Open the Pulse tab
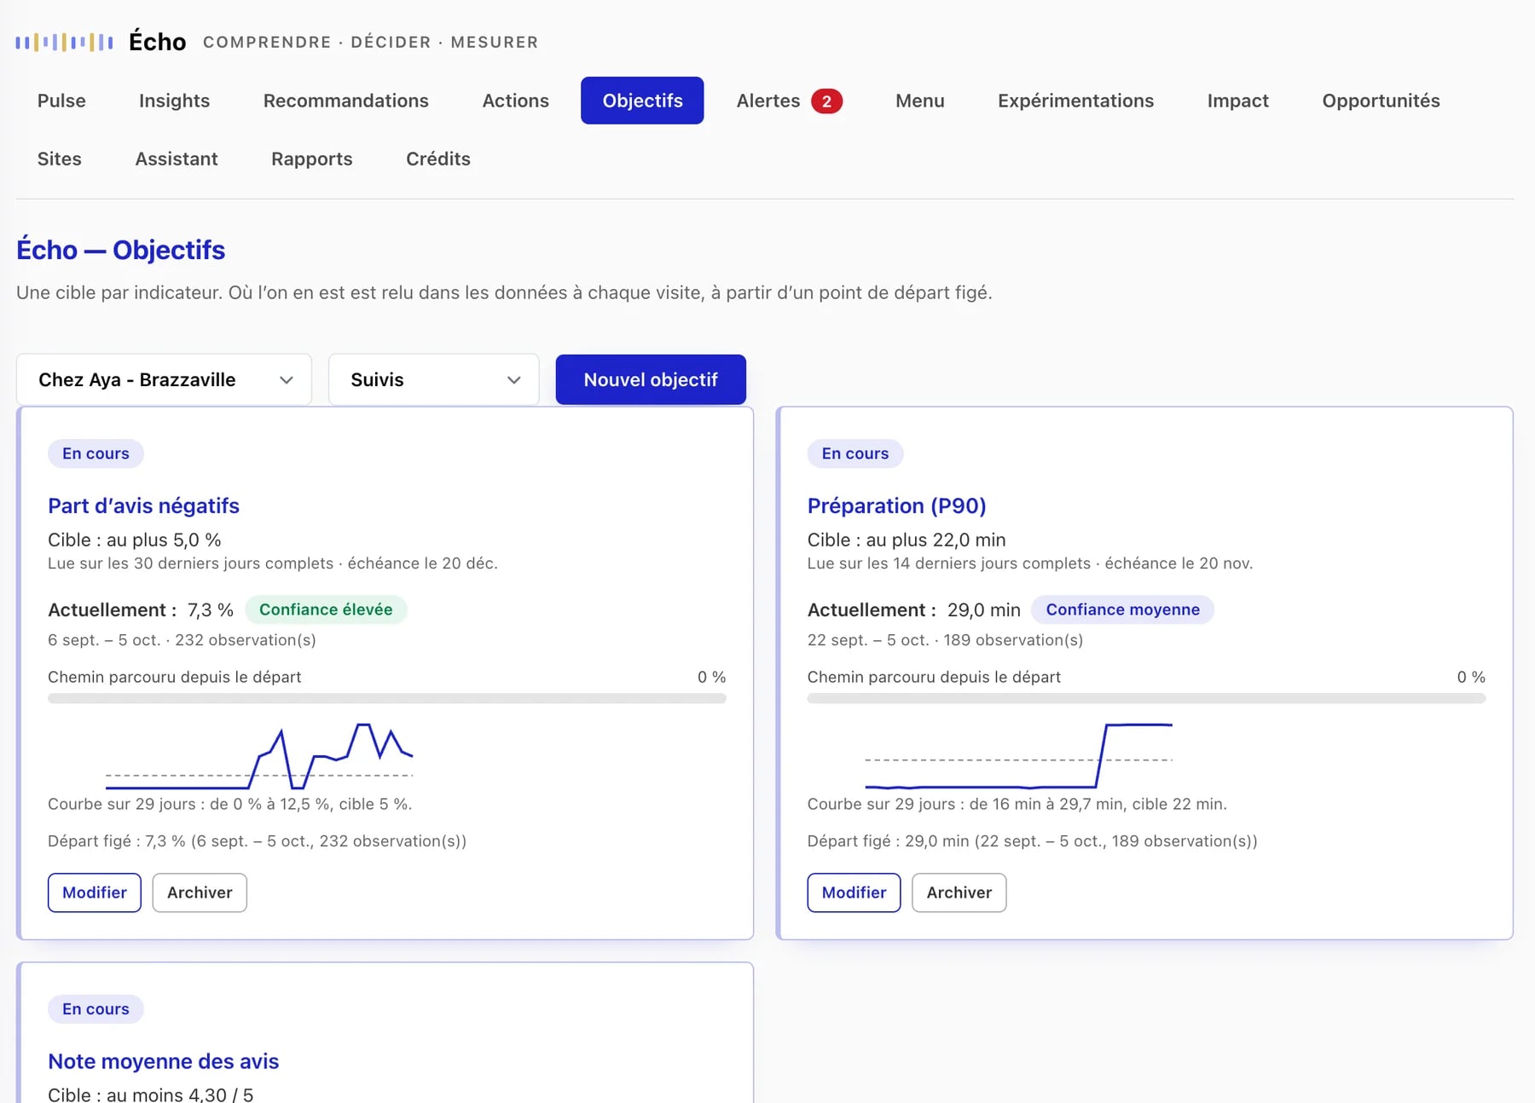1535x1103 pixels. click(x=61, y=101)
